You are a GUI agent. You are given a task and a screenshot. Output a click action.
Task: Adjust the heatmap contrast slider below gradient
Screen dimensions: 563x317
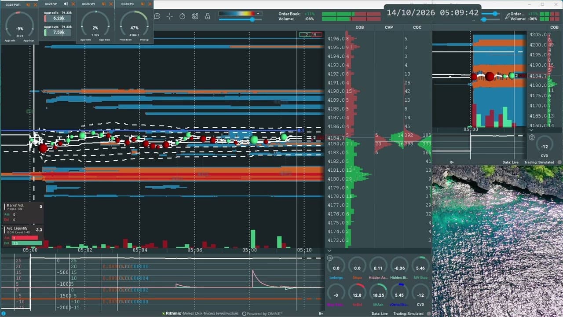pos(240,19)
